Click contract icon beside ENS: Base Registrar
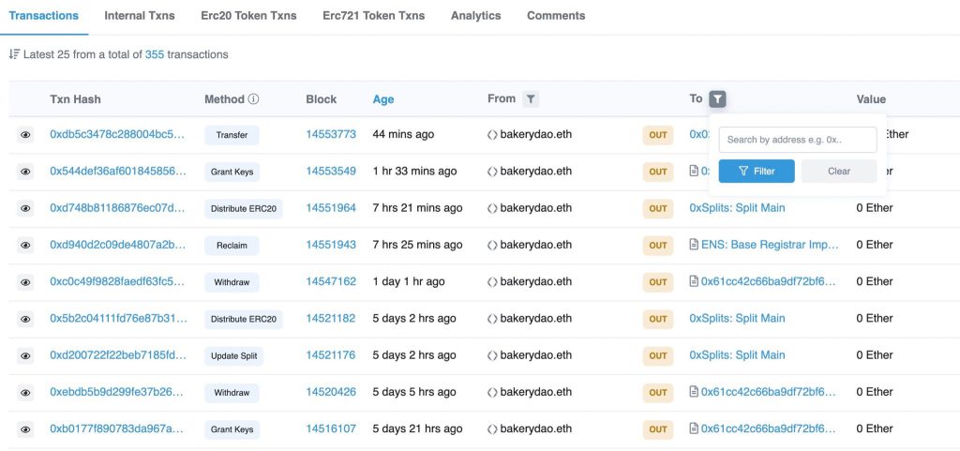This screenshot has width=960, height=451. point(694,245)
